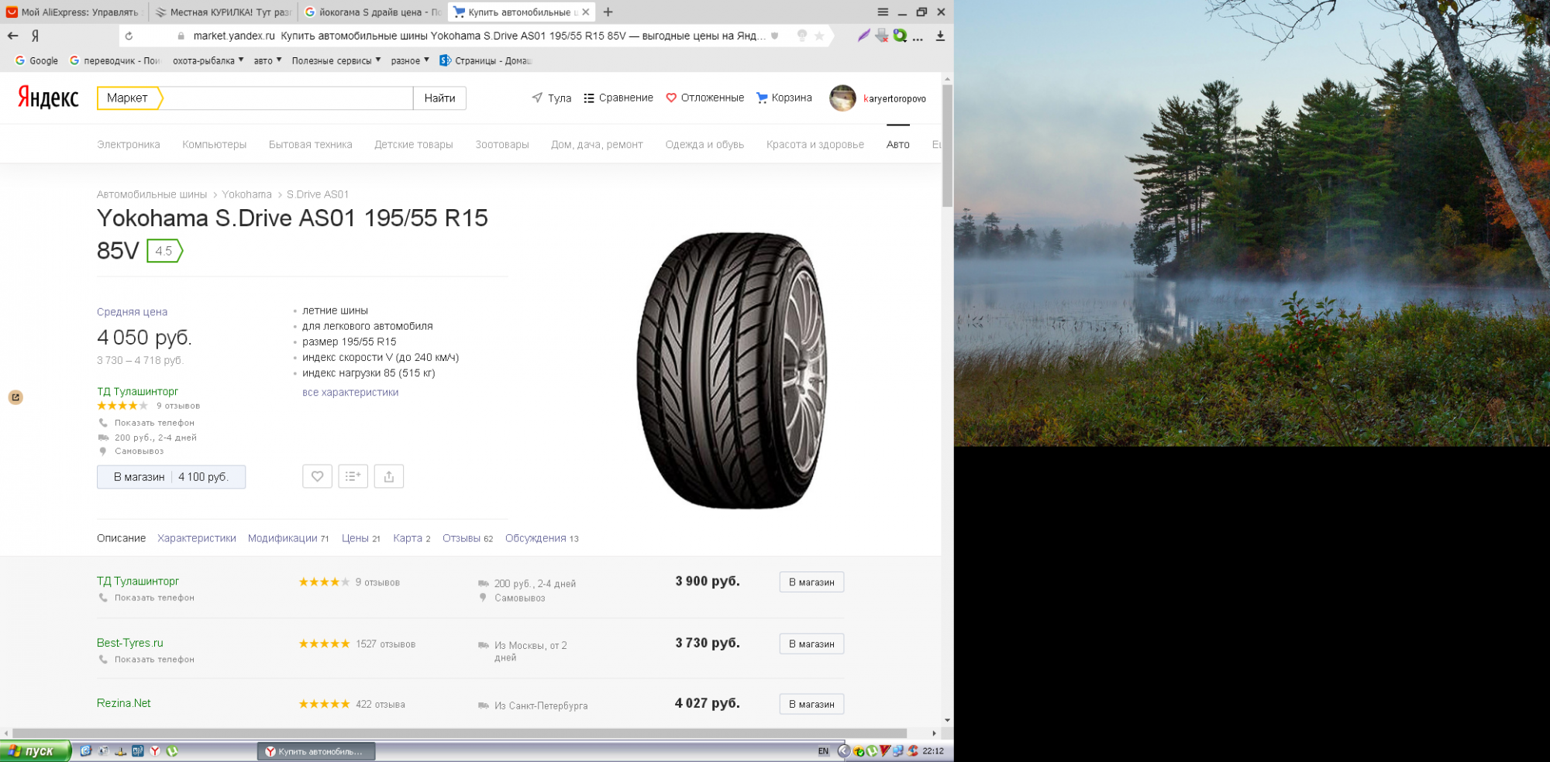The width and height of the screenshot is (1550, 762).
Task: Share the product with the share icon
Action: (x=389, y=476)
